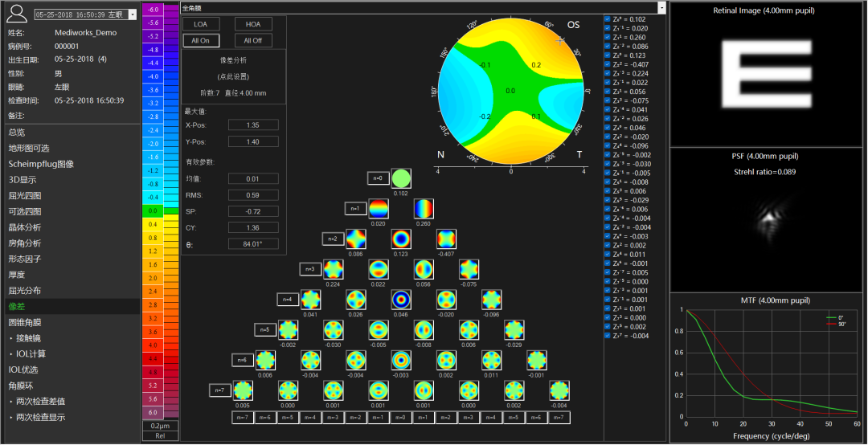Select the n=4 thumbnail valued -0.020
This screenshot has width=868, height=445.
[x=446, y=300]
